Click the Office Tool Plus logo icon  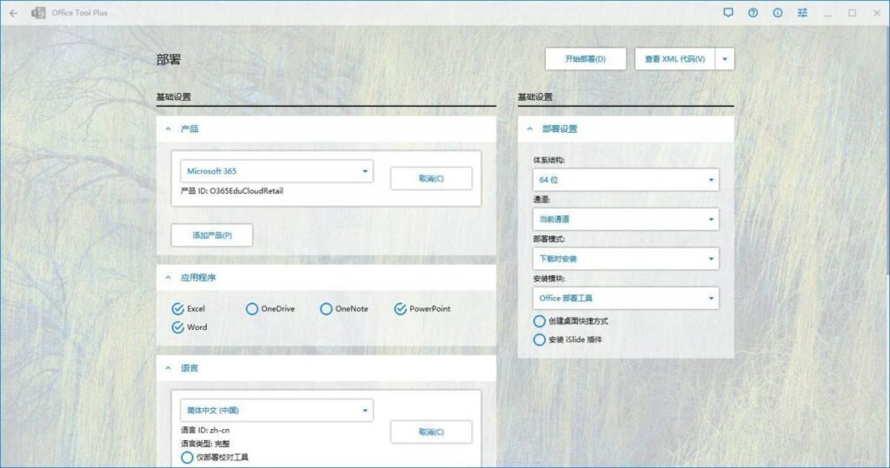point(38,12)
